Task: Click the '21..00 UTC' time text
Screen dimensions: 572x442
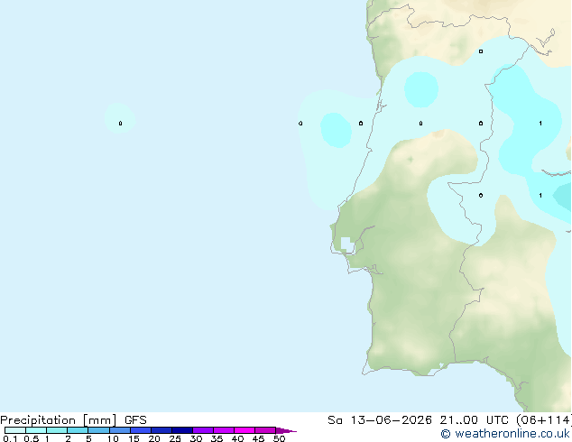Action: coord(474,420)
